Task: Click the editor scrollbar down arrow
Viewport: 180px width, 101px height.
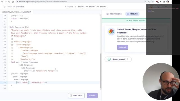Action: (101, 89)
